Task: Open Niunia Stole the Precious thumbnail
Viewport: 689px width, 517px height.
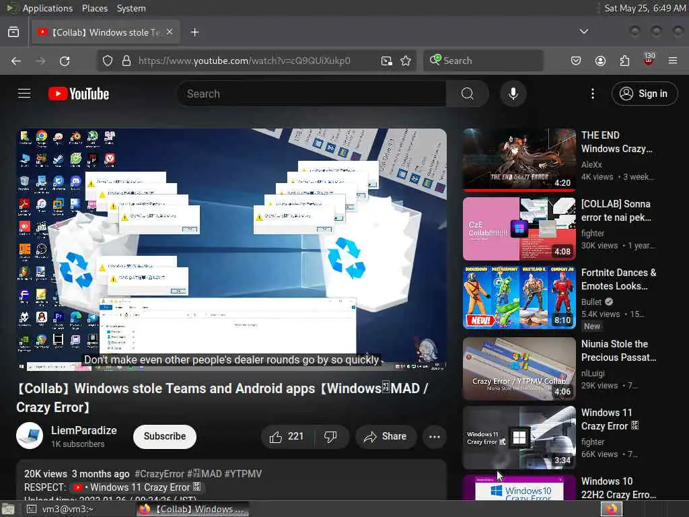Action: [x=519, y=369]
